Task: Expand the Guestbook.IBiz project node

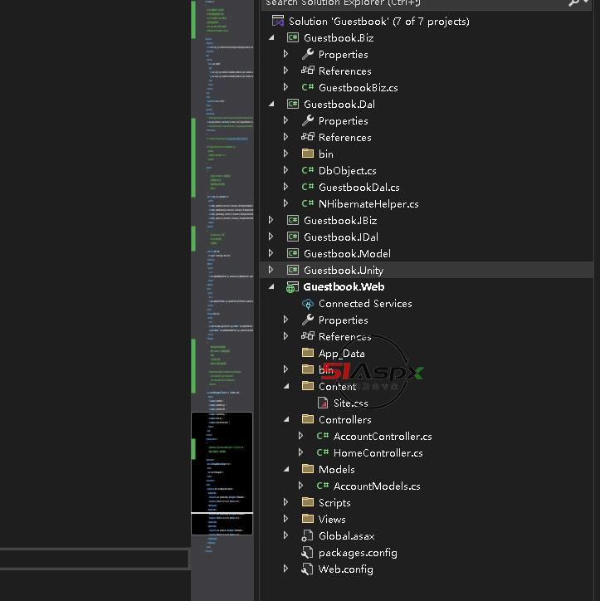Action: pos(271,220)
